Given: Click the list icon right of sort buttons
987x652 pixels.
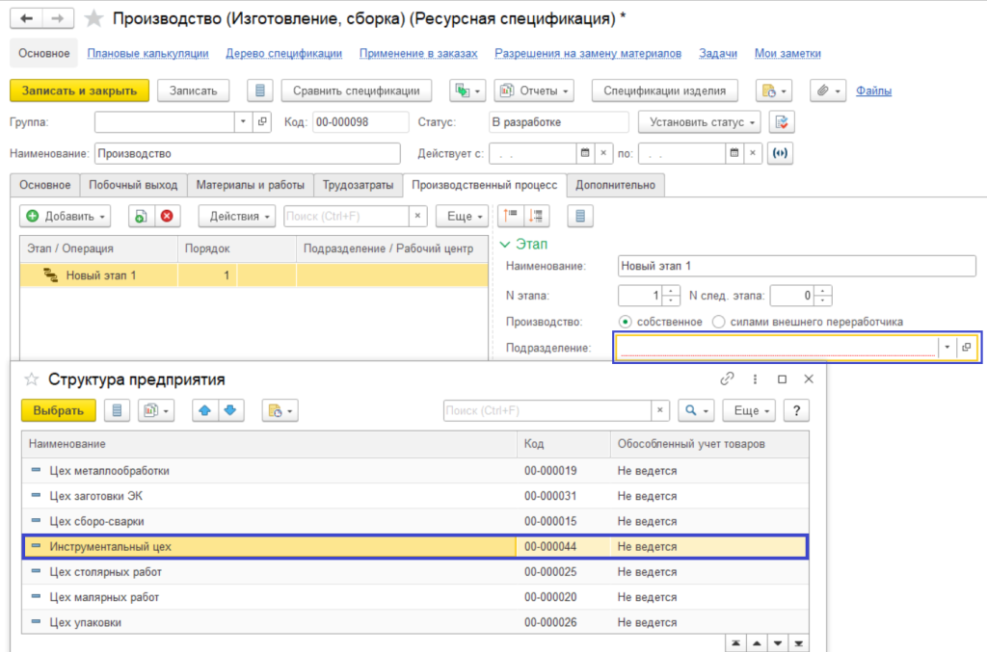Looking at the screenshot, I should 579,216.
